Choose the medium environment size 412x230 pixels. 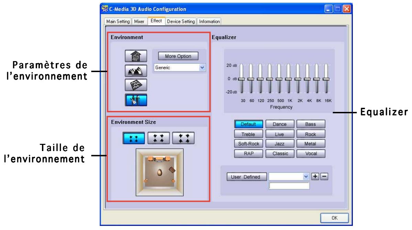click(159, 138)
